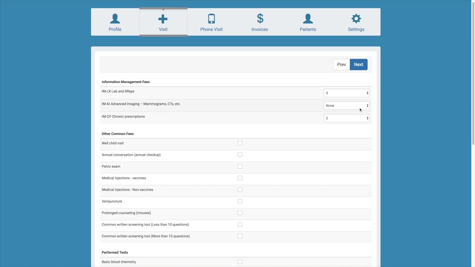Click the Phone Visit mobile icon
475x267 pixels.
point(212,19)
